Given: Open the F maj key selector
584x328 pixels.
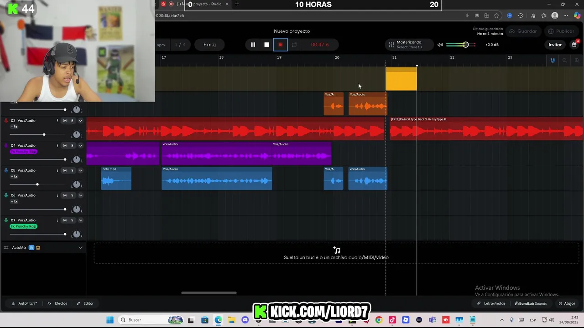Looking at the screenshot, I should click(209, 45).
